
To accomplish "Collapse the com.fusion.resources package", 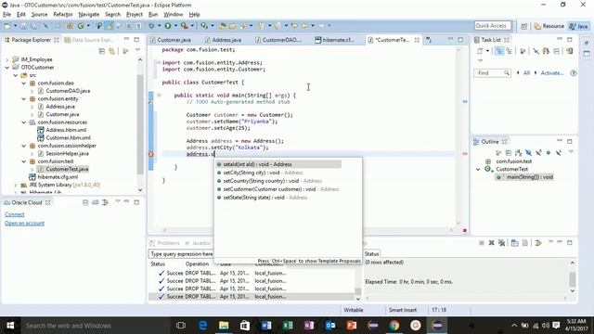I will point(24,122).
